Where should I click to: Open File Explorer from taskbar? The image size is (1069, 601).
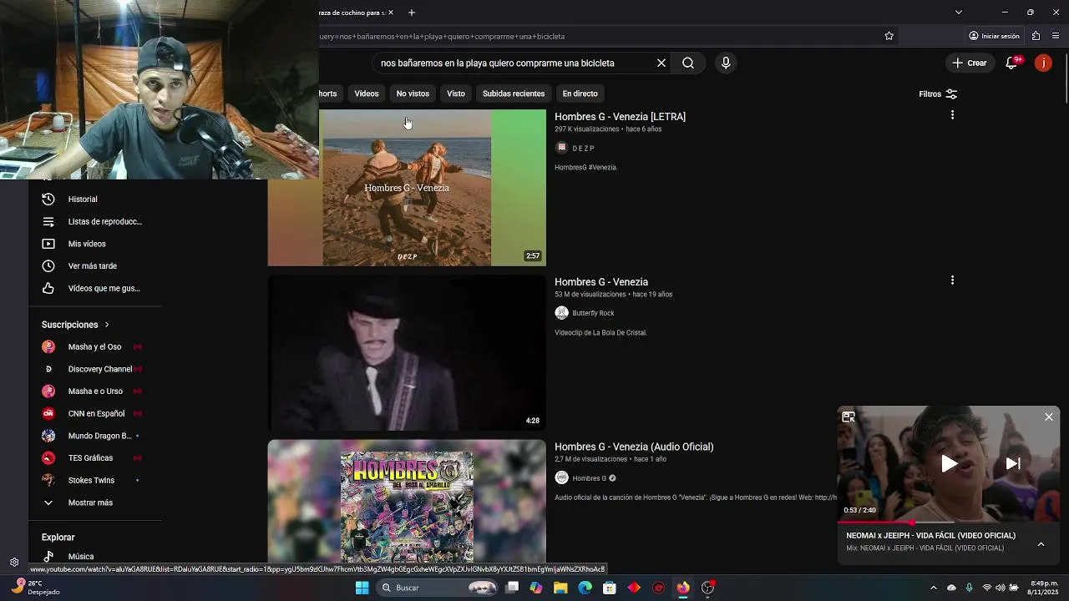pos(560,588)
